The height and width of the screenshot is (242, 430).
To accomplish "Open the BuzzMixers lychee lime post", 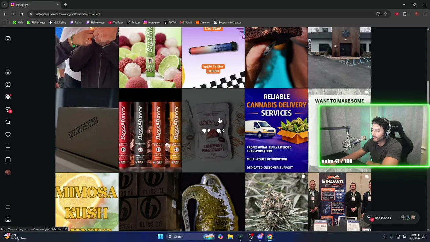I will (150, 57).
